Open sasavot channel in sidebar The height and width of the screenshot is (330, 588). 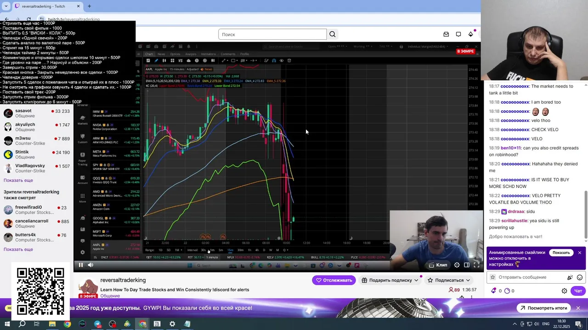click(37, 113)
